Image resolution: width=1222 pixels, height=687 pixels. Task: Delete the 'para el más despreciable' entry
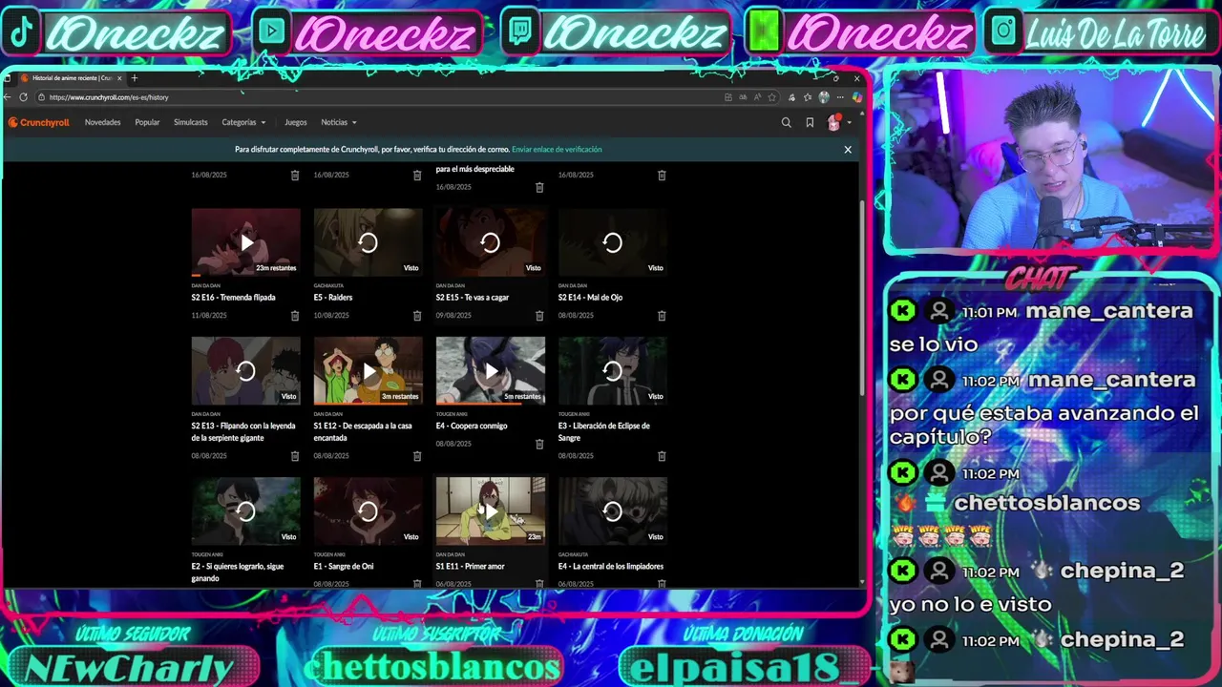[x=539, y=187]
